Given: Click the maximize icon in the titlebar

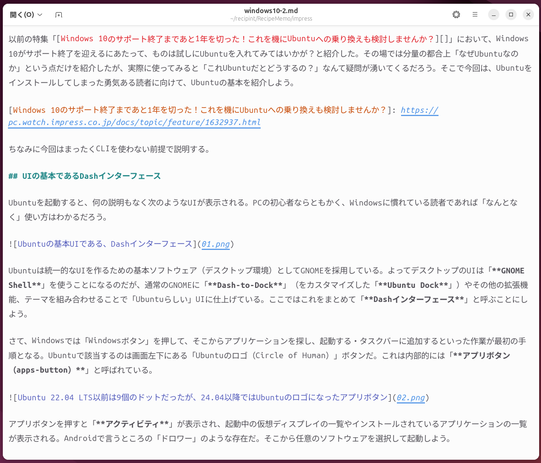Looking at the screenshot, I should [511, 15].
